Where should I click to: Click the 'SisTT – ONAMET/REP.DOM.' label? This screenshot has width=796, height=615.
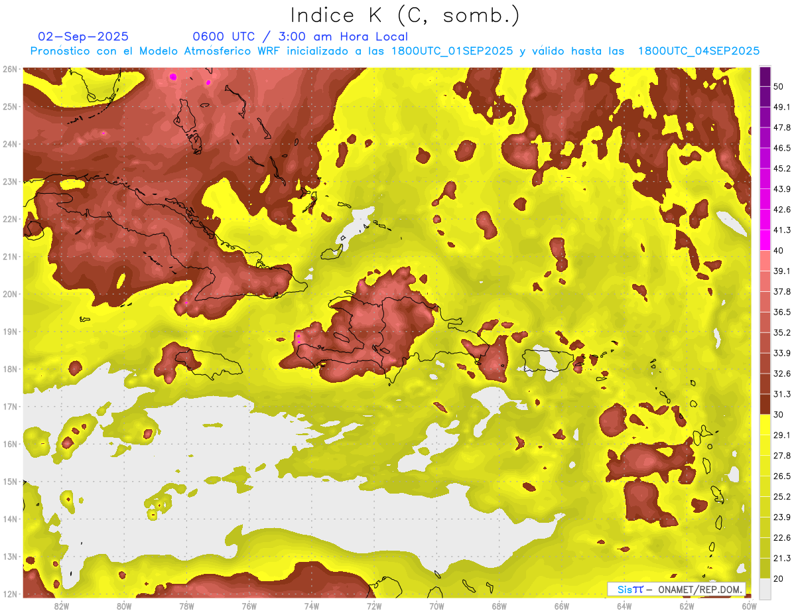point(676,589)
